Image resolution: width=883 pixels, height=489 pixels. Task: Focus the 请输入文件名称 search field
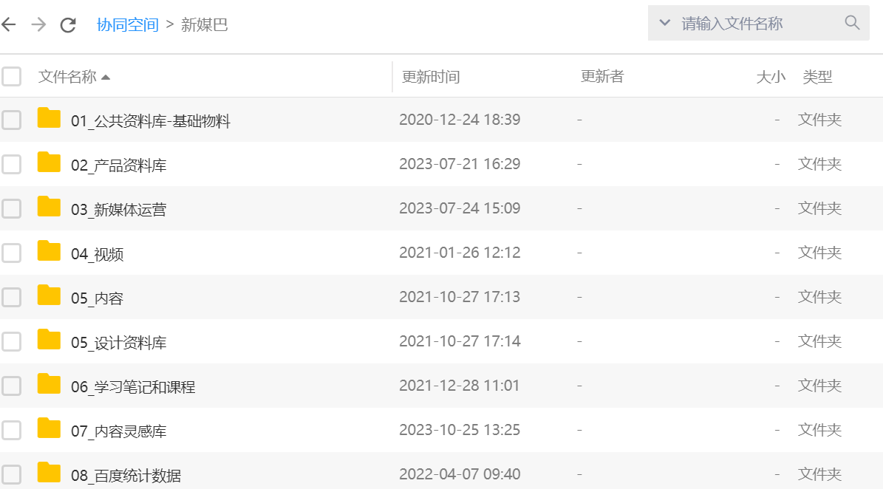754,23
